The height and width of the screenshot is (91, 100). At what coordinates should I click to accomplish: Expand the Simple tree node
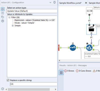point(13,26)
